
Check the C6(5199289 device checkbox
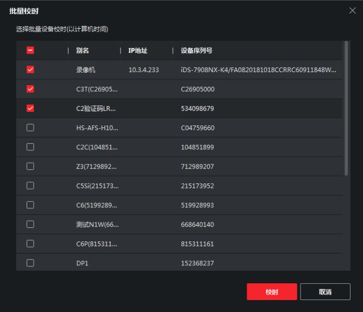point(30,205)
